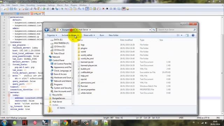Image resolution: width=224 pixels, height=126 pixels.
Task: Toggle the highlighted indent guide toolbar button
Action: (x=87, y=9)
